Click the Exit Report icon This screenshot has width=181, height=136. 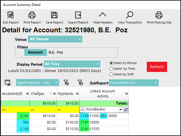click(x=10, y=15)
